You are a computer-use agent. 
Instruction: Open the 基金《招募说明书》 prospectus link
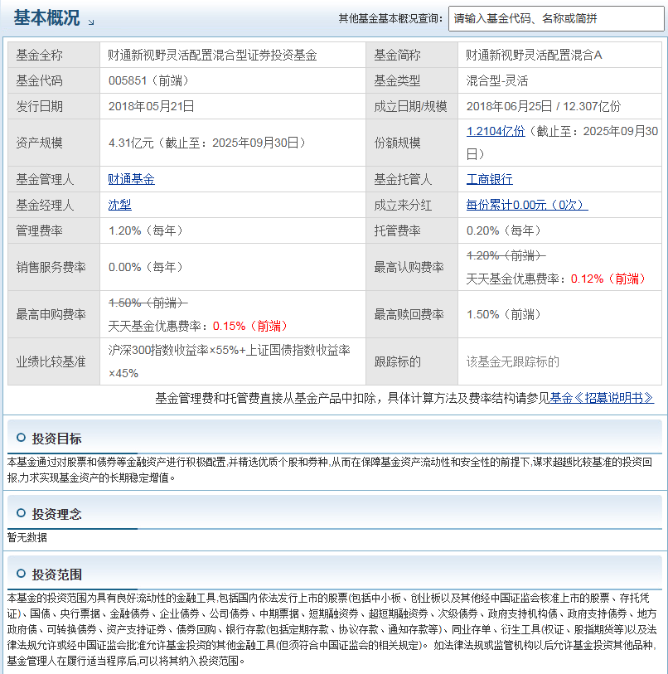(x=602, y=398)
